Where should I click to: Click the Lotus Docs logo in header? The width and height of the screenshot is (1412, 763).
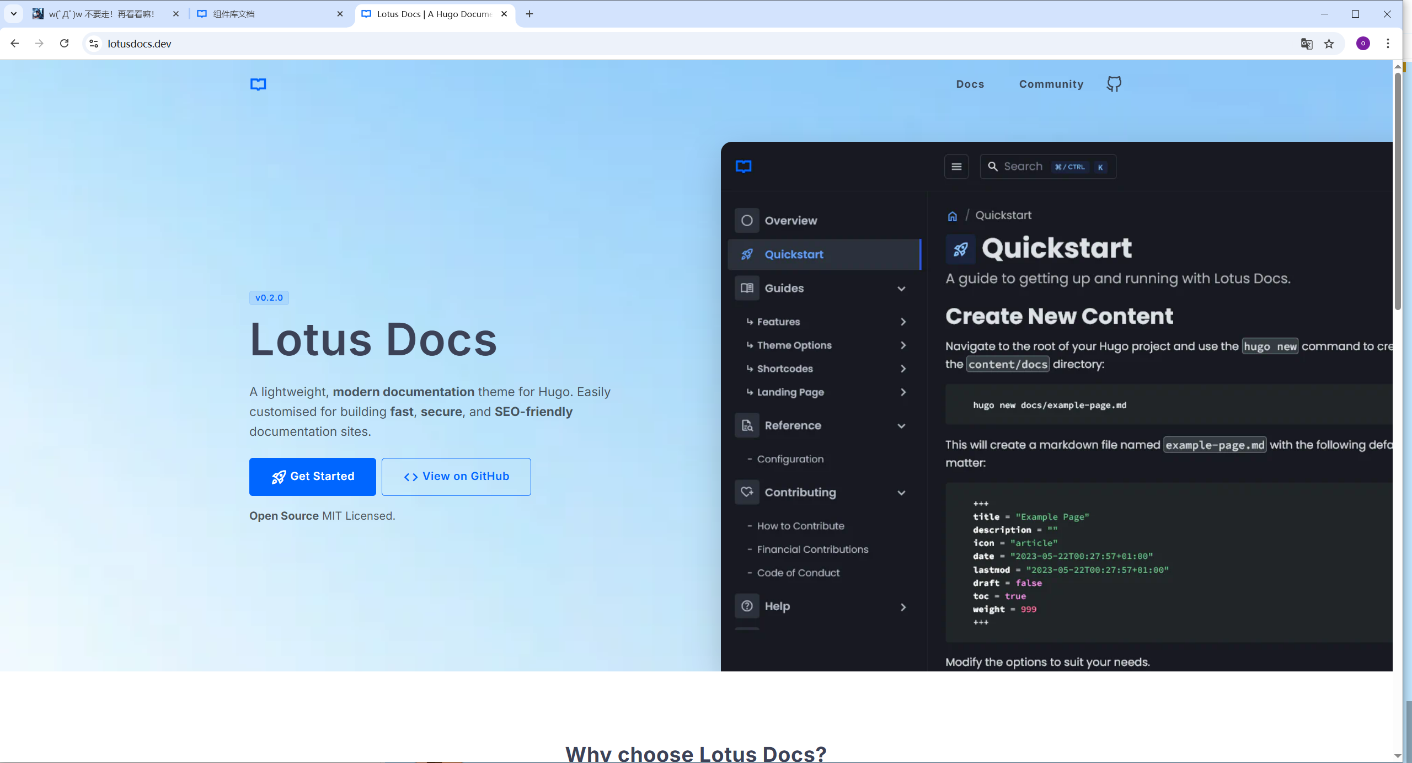point(258,84)
